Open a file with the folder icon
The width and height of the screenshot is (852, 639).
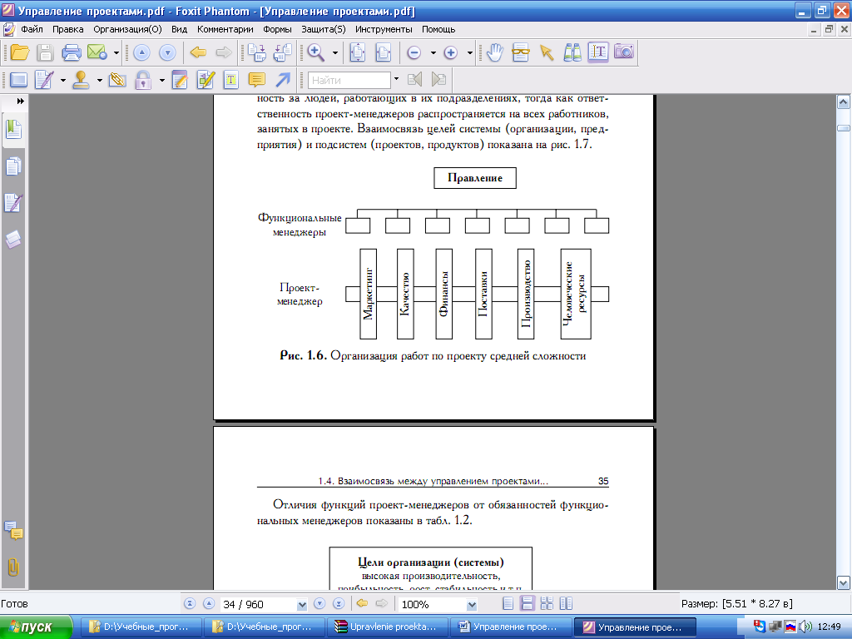(x=20, y=52)
